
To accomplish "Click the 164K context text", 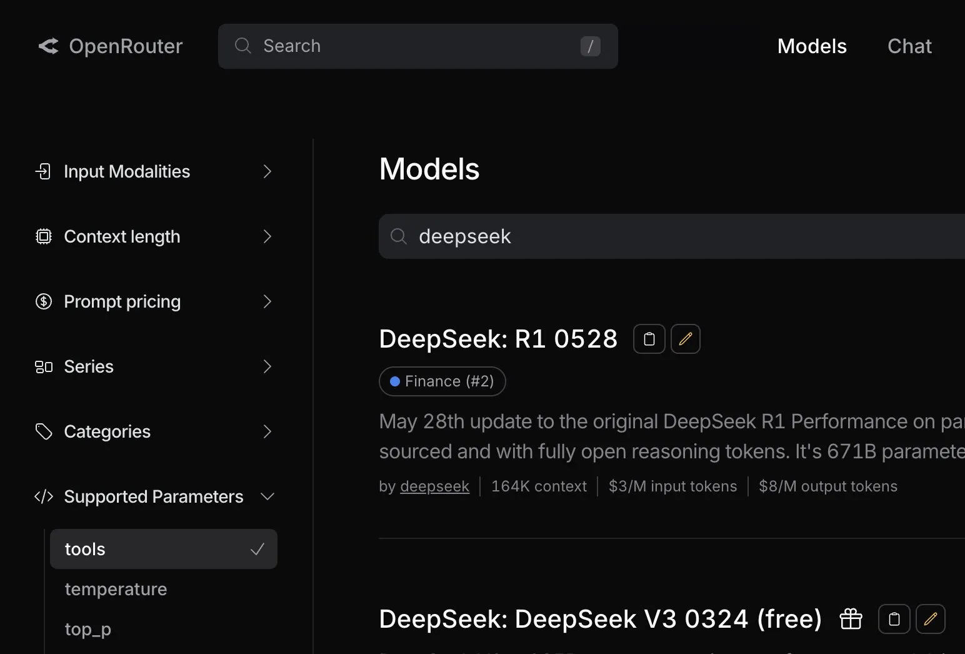I will [x=539, y=486].
